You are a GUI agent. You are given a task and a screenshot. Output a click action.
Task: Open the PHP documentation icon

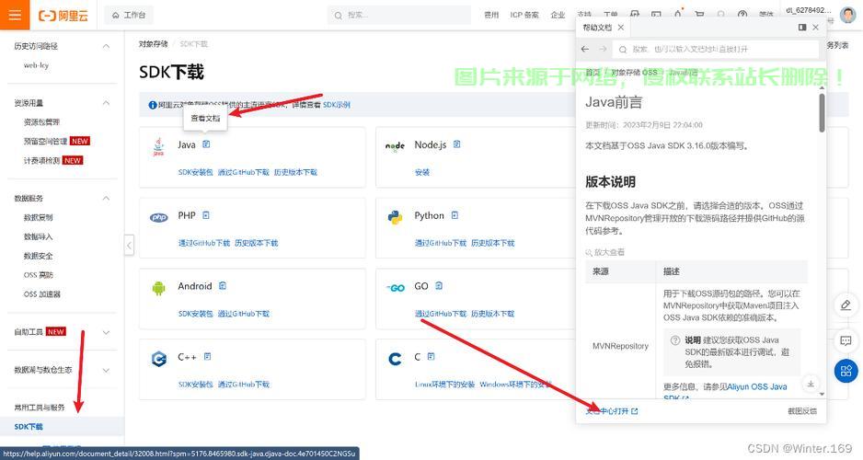click(x=206, y=215)
